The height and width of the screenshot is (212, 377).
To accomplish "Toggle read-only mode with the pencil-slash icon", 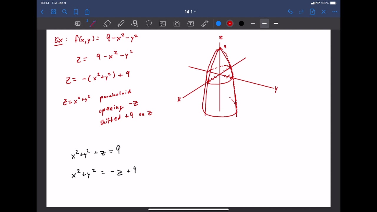I will pos(323,12).
